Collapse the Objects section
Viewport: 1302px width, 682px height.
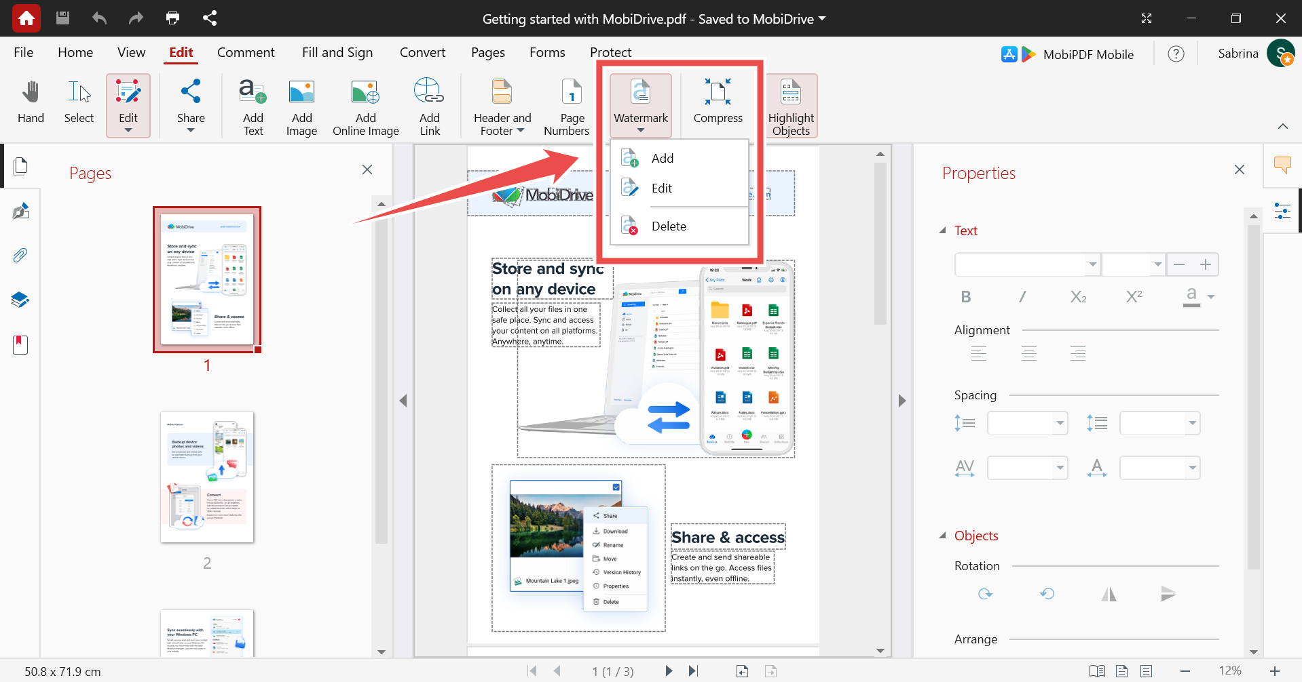[x=943, y=536]
